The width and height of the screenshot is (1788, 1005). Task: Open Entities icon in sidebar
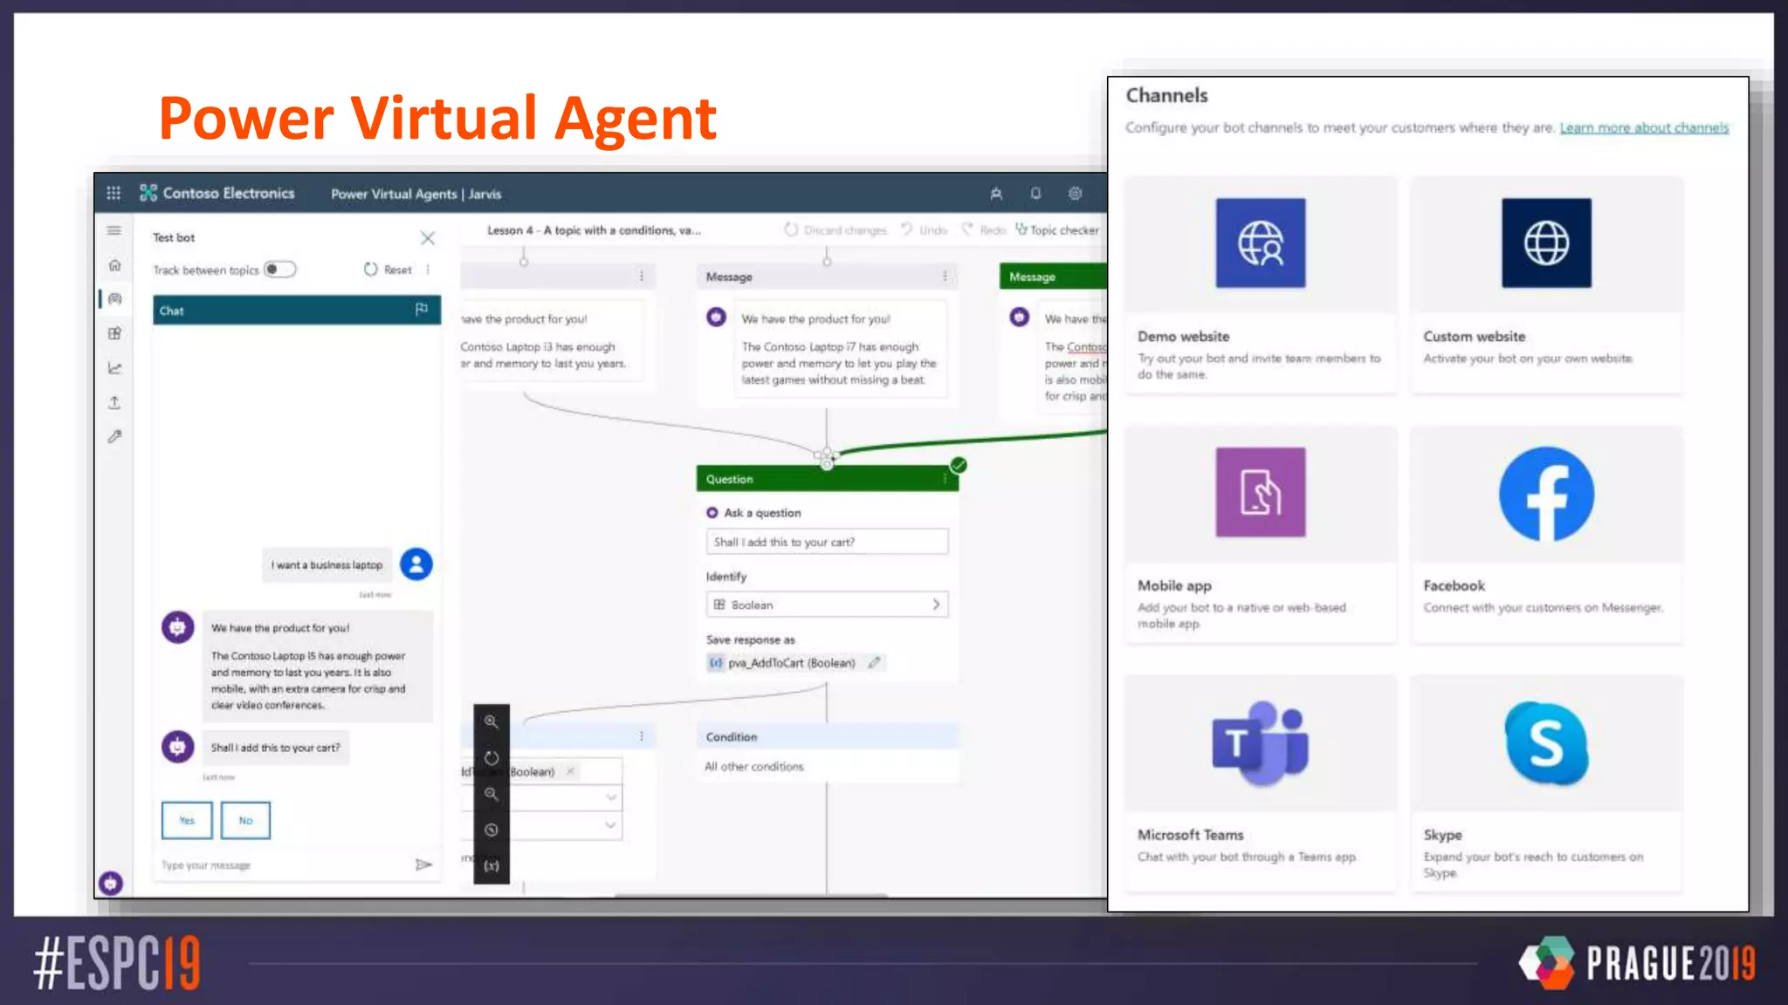(114, 333)
